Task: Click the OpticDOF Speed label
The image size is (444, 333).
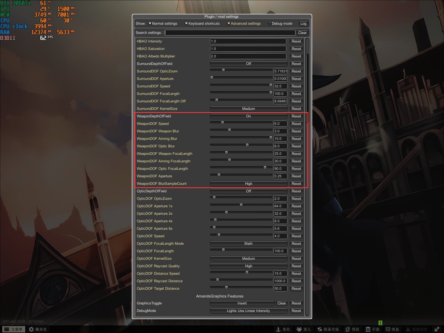Action: (x=150, y=236)
